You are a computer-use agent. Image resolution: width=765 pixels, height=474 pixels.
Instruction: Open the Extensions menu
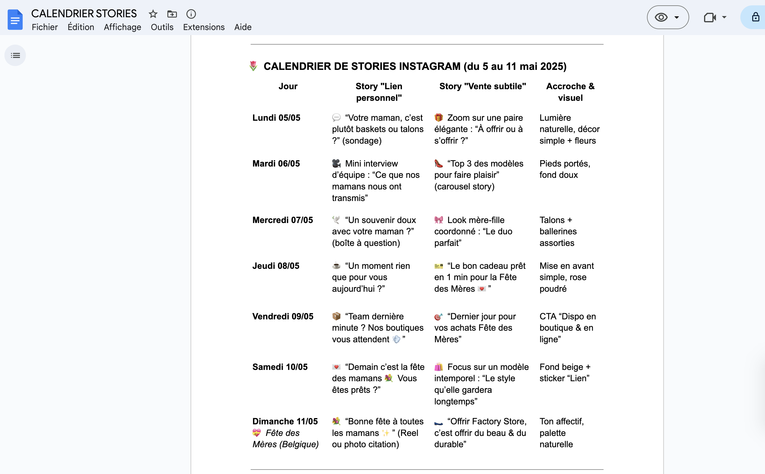click(x=204, y=27)
